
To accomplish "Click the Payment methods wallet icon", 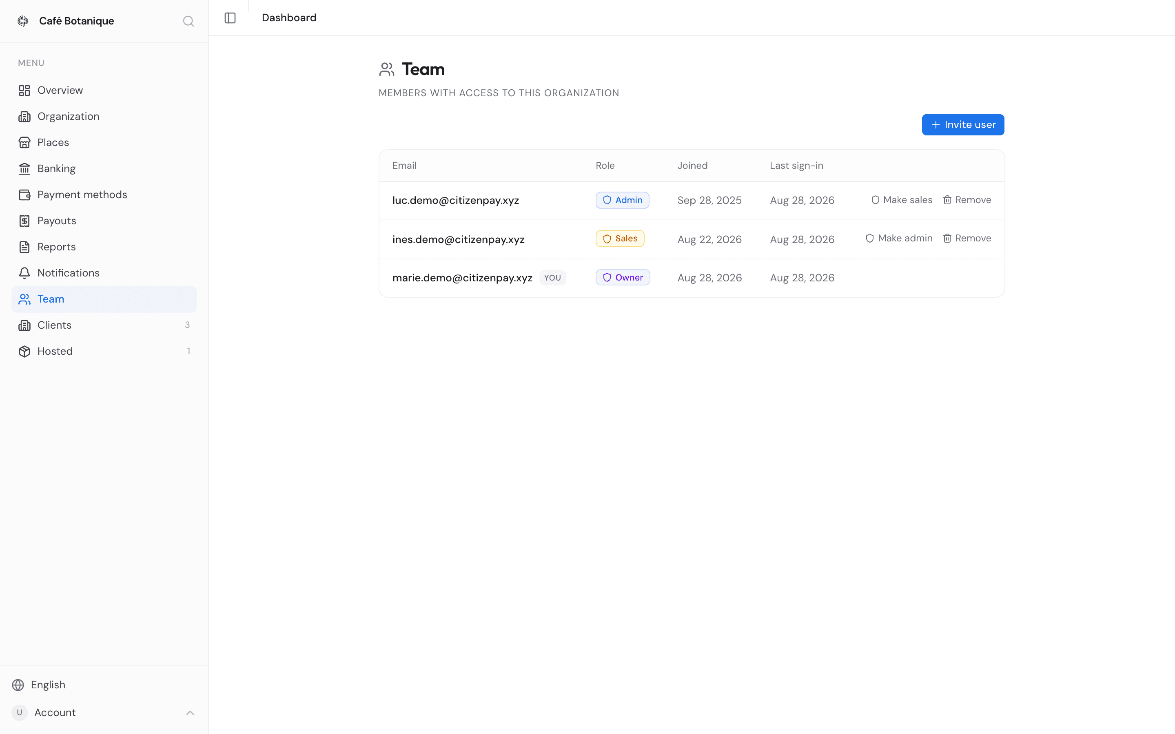I will [24, 195].
